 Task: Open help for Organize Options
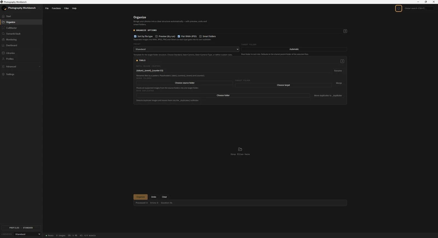point(345,31)
